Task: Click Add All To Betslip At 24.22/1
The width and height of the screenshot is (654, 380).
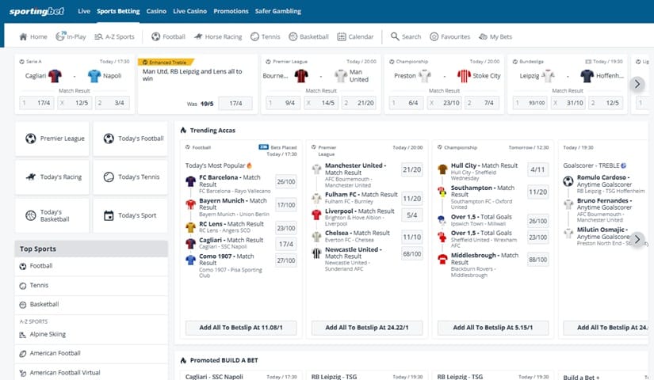Action: click(x=367, y=327)
